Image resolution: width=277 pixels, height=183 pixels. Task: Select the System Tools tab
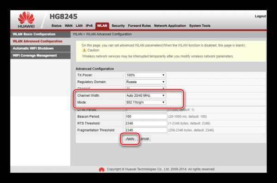[199, 26]
